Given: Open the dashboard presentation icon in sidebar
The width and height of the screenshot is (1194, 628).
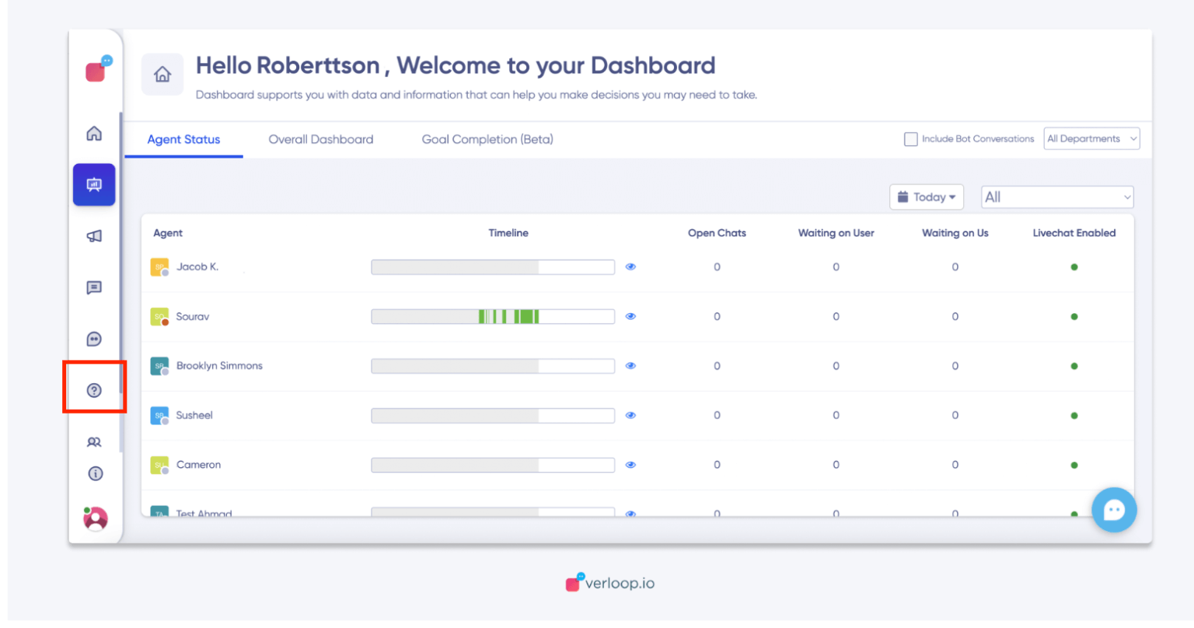Looking at the screenshot, I should [x=94, y=185].
